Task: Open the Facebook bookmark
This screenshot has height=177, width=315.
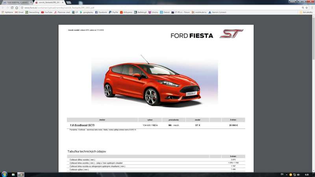Action: pos(100,12)
